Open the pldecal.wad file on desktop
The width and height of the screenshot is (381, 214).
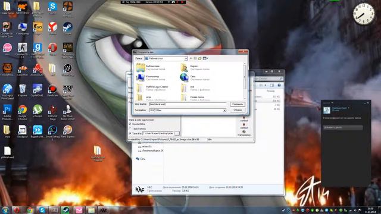pos(7,153)
